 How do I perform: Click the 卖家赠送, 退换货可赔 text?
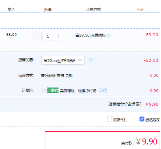pyautogui.click(x=78, y=91)
